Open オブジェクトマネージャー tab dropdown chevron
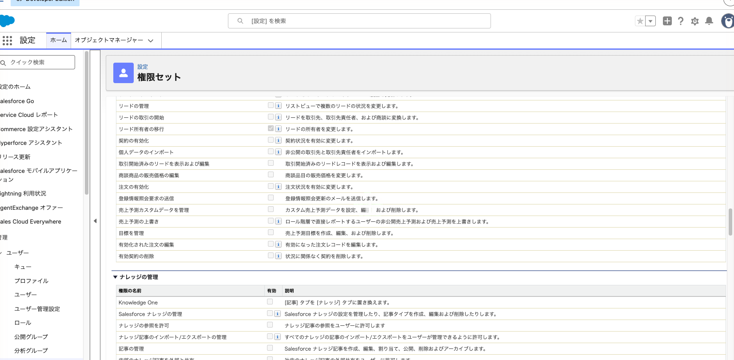734x360 pixels. coord(151,40)
